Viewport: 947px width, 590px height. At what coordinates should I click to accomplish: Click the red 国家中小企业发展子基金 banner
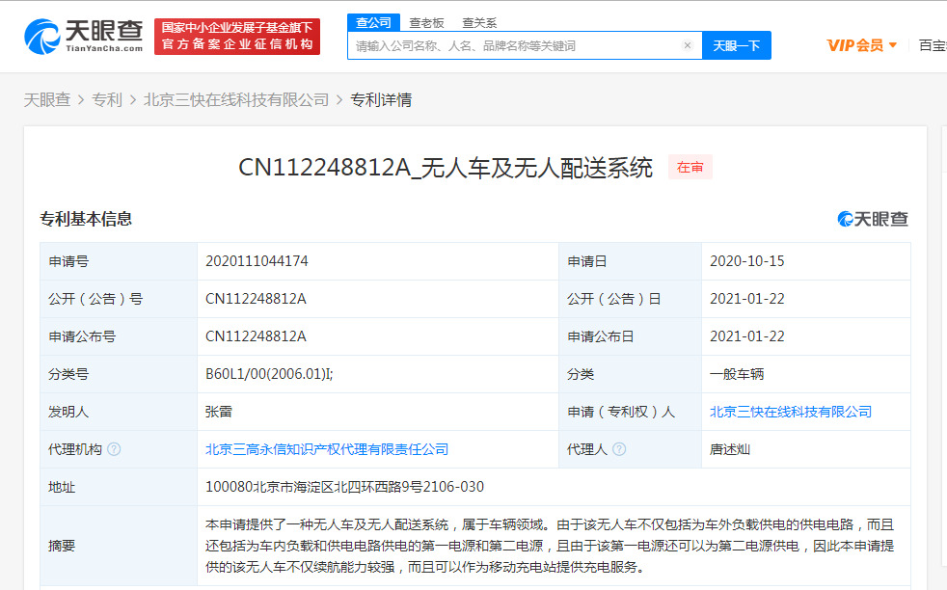(x=237, y=37)
